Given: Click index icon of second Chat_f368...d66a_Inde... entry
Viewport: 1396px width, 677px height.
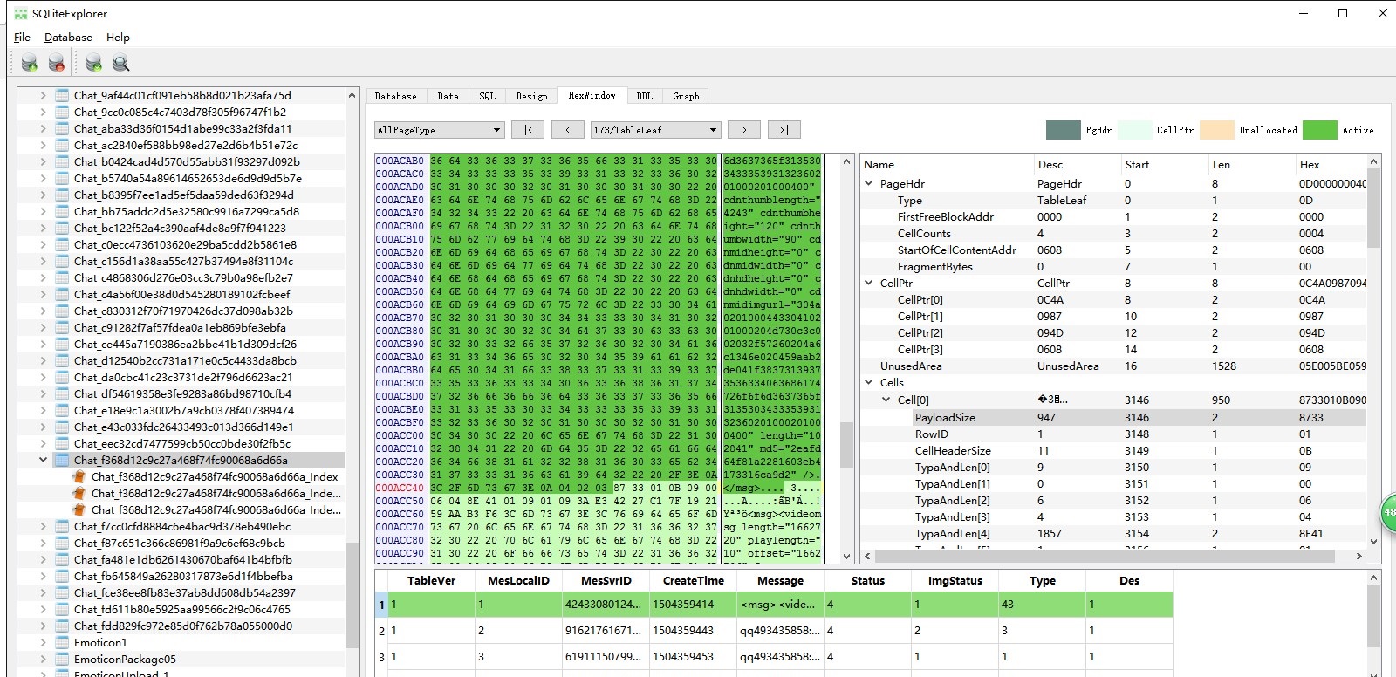Looking at the screenshot, I should click(x=79, y=493).
